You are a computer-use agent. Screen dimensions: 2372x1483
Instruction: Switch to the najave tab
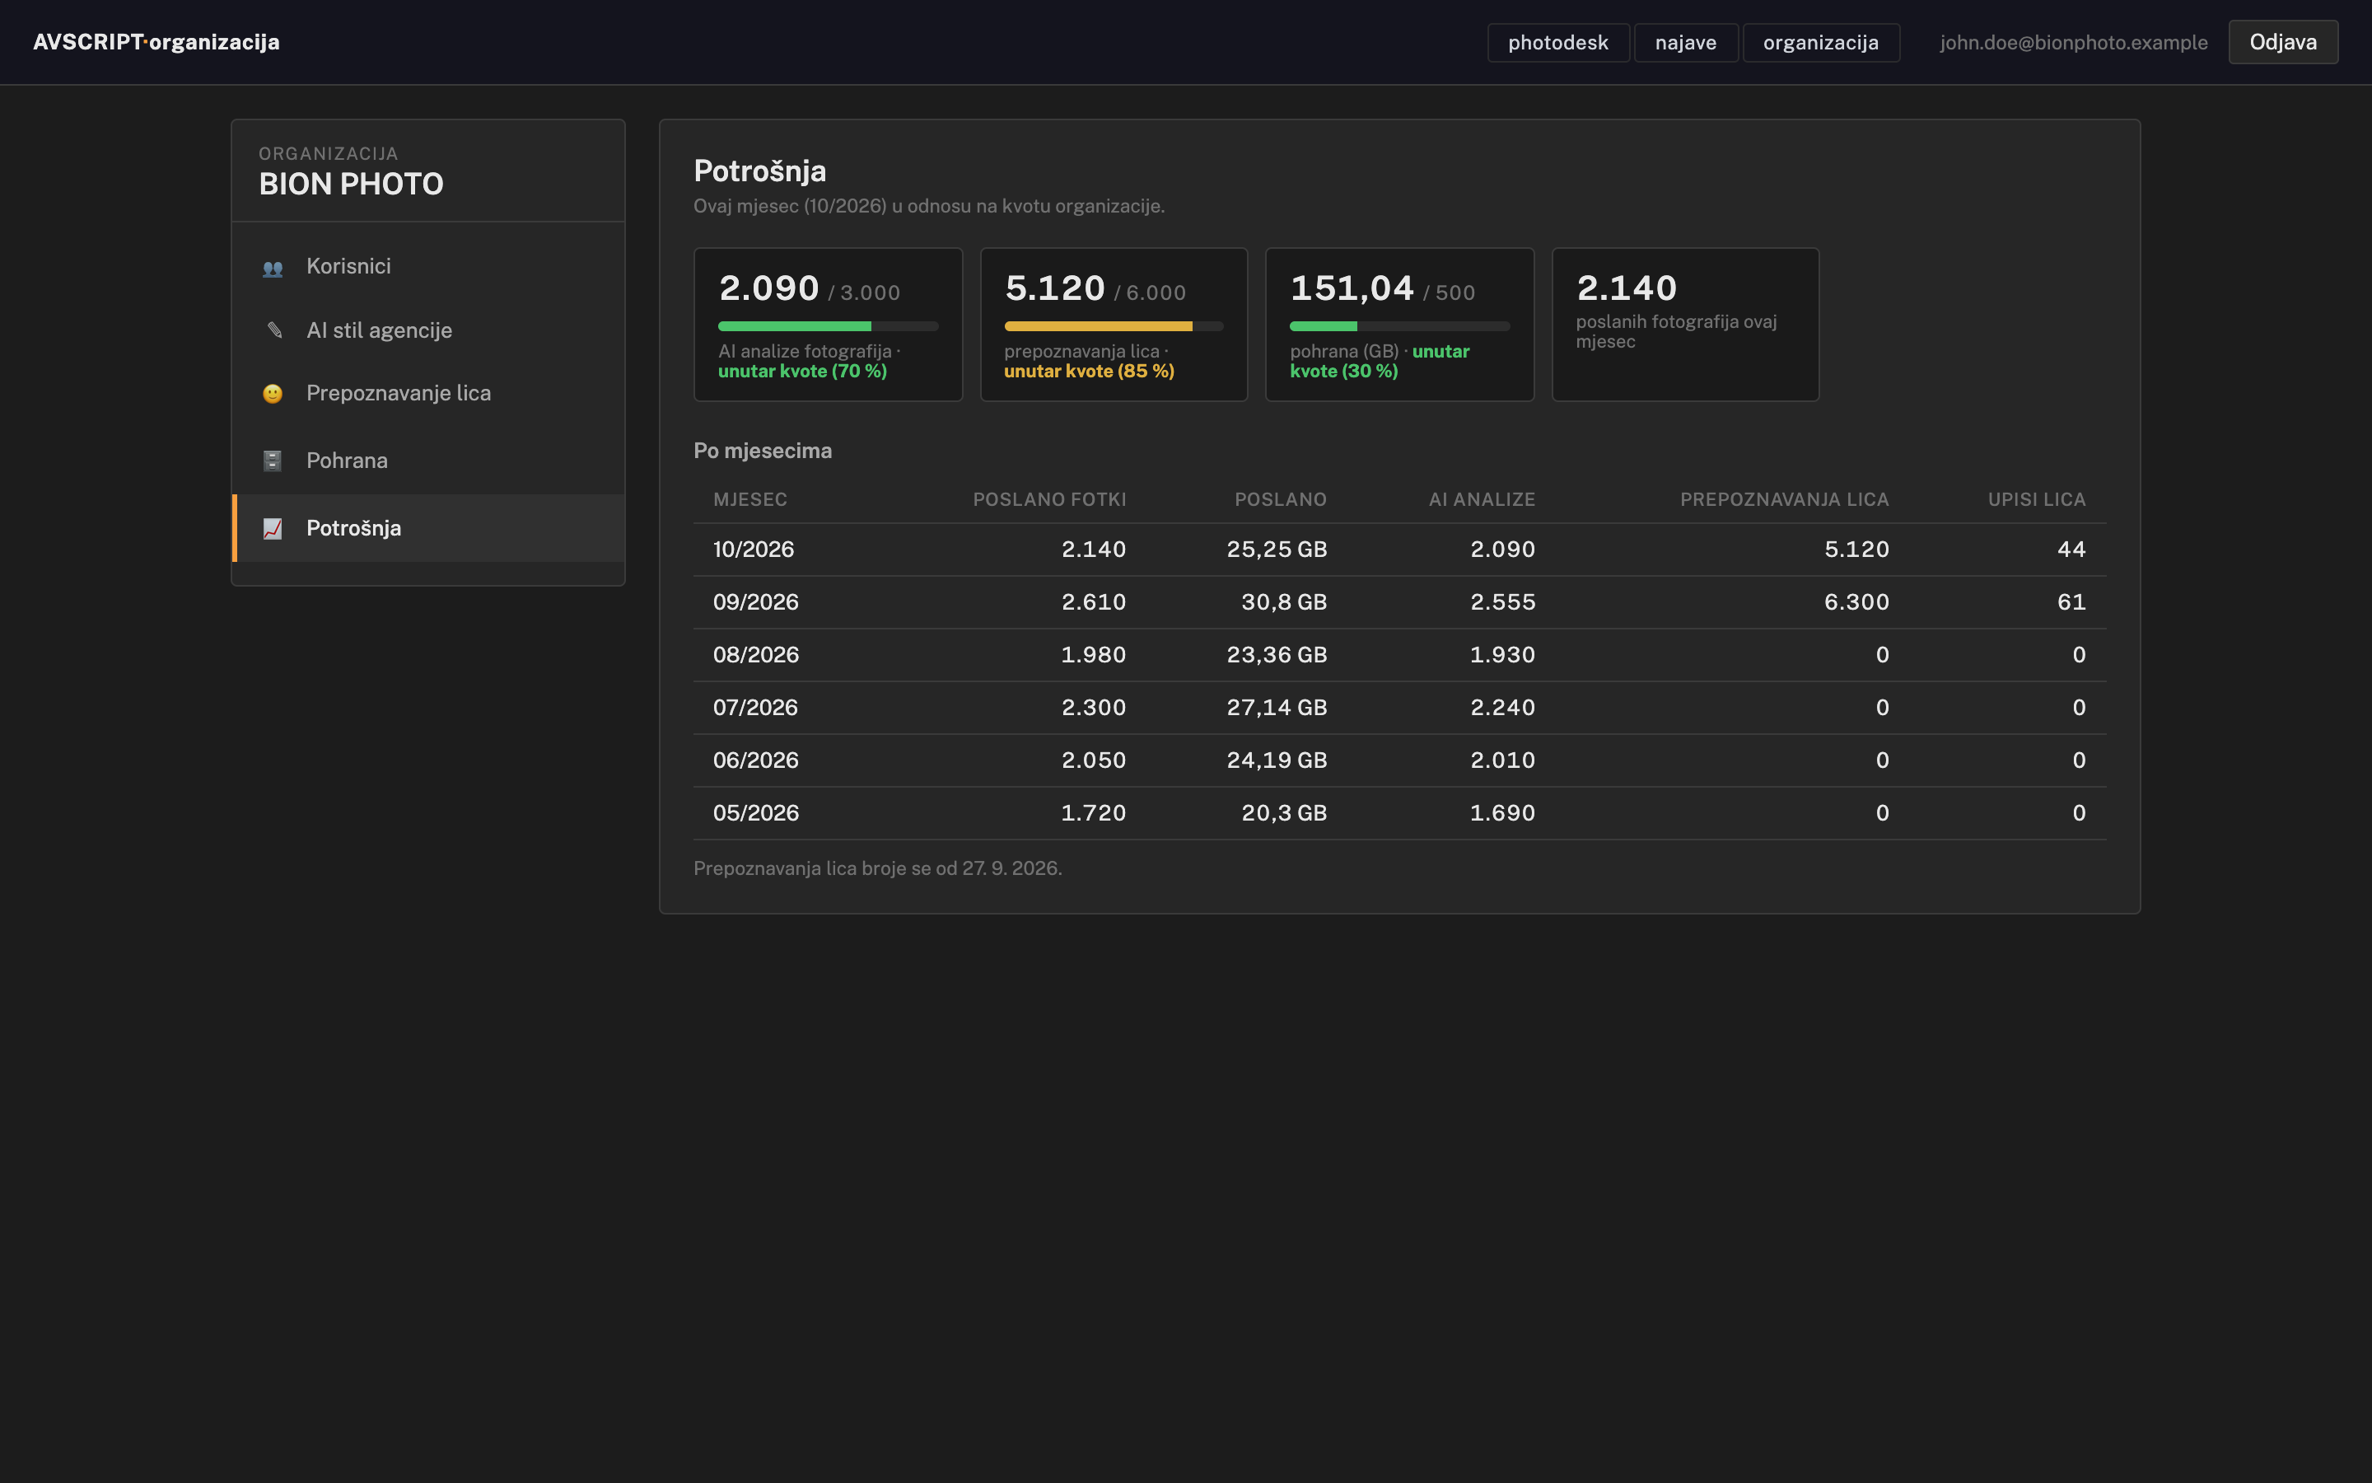(x=1685, y=42)
